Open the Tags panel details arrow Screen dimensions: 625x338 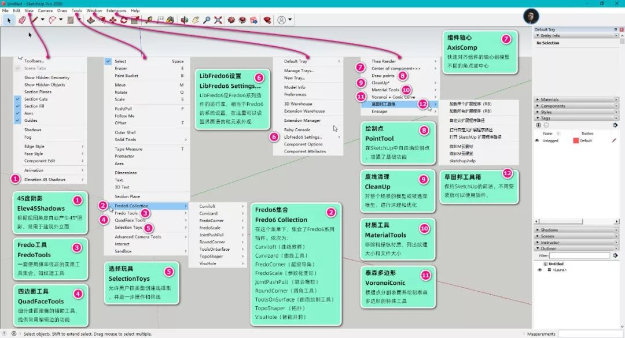615,125
